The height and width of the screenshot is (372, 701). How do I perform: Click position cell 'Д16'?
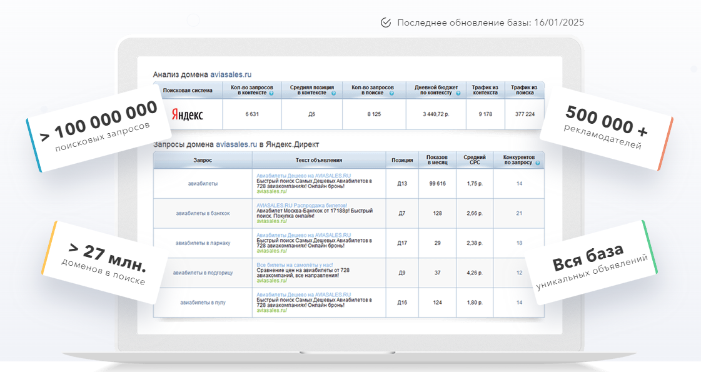click(x=402, y=303)
